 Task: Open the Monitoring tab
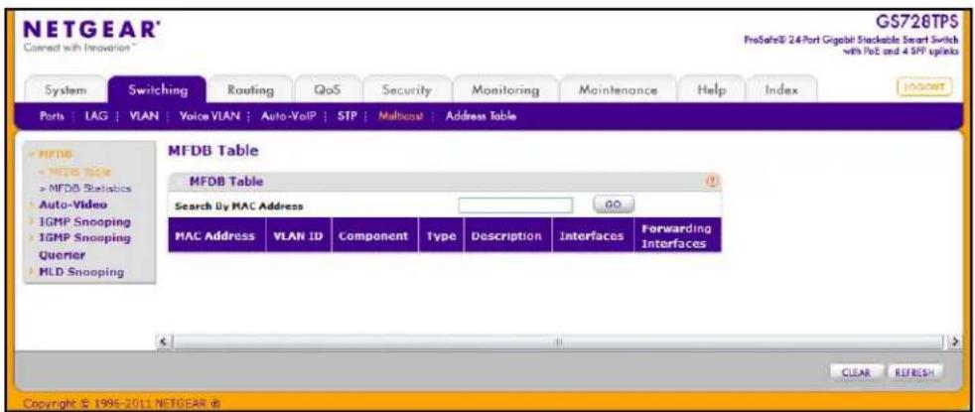click(505, 90)
